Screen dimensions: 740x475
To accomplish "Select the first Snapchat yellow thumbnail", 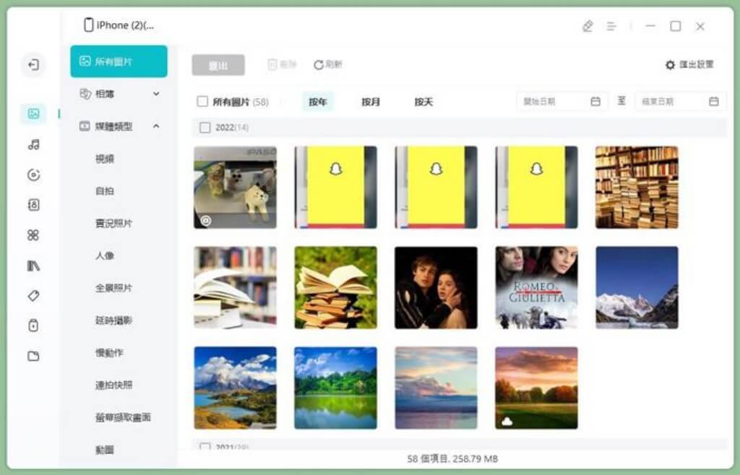I will [336, 188].
